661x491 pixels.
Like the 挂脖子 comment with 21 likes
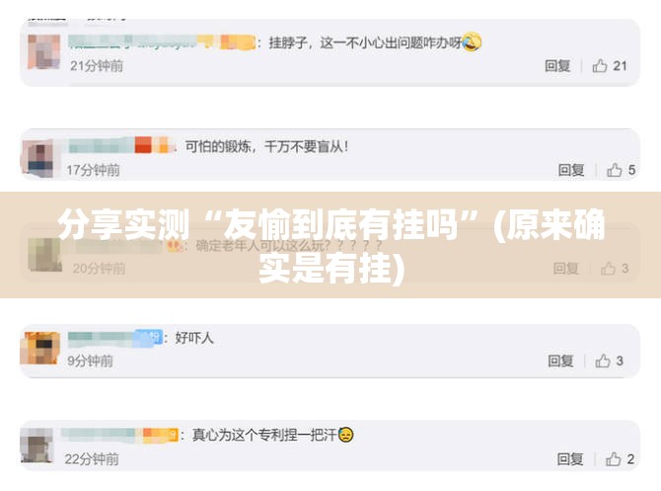coord(600,66)
